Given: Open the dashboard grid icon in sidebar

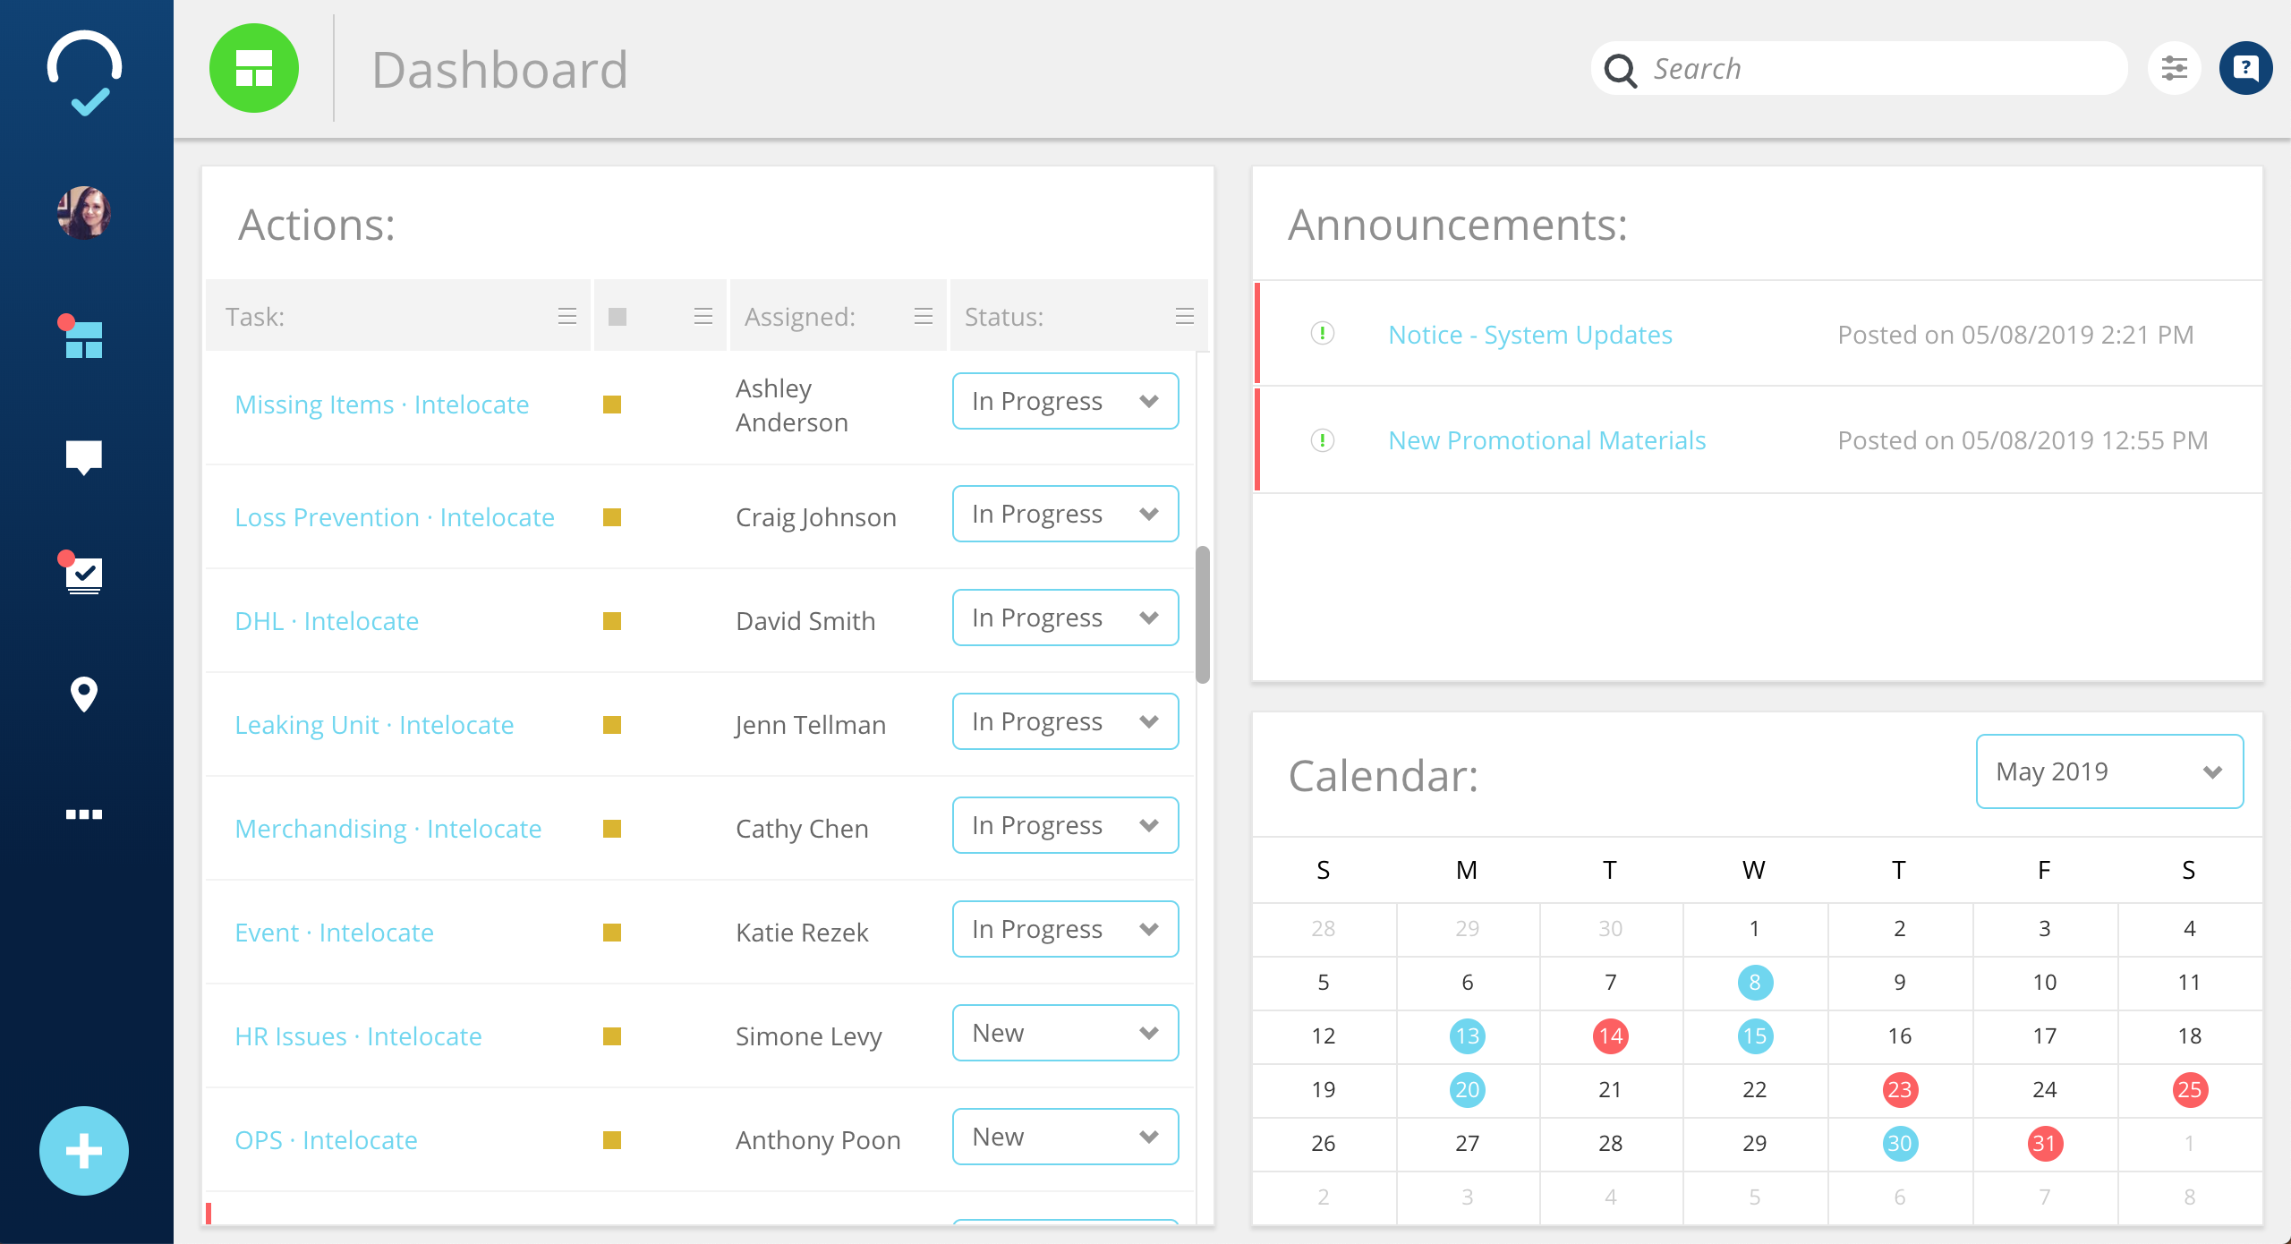Looking at the screenshot, I should point(84,340).
